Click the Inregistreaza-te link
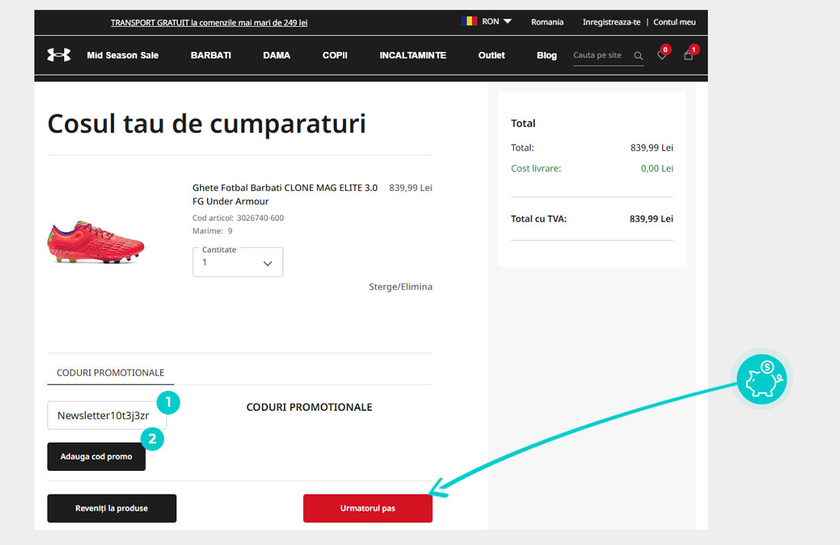 (612, 22)
